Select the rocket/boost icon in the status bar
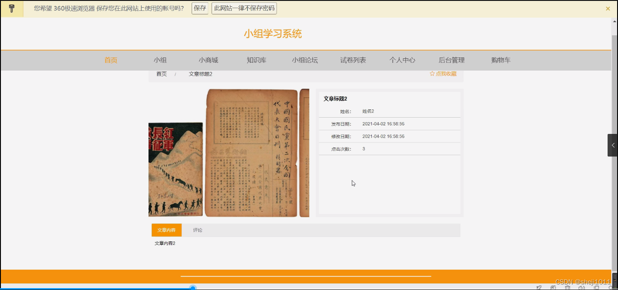The image size is (618, 290). pyautogui.click(x=539, y=288)
